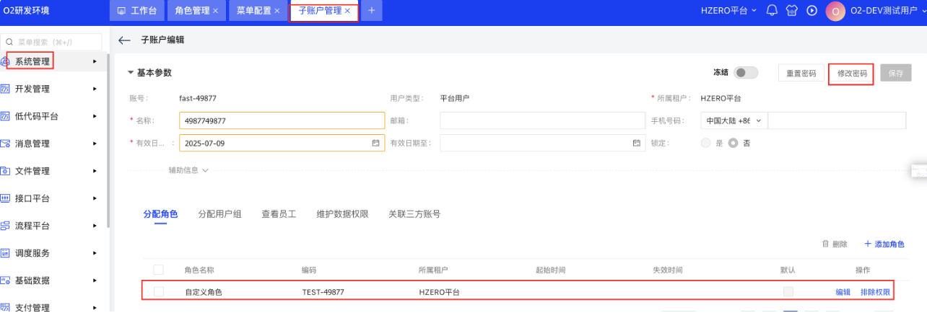927x313 pixels.
Task: Click the notification bell icon
Action: click(x=772, y=11)
